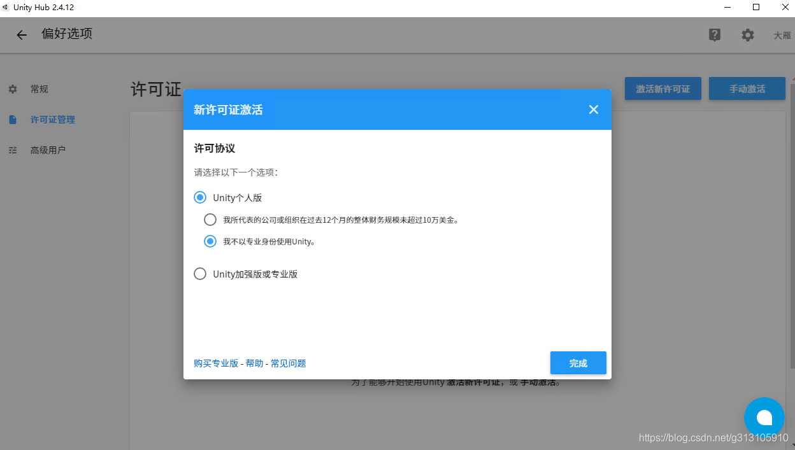Click the Unity Hub title bar logo

6,7
